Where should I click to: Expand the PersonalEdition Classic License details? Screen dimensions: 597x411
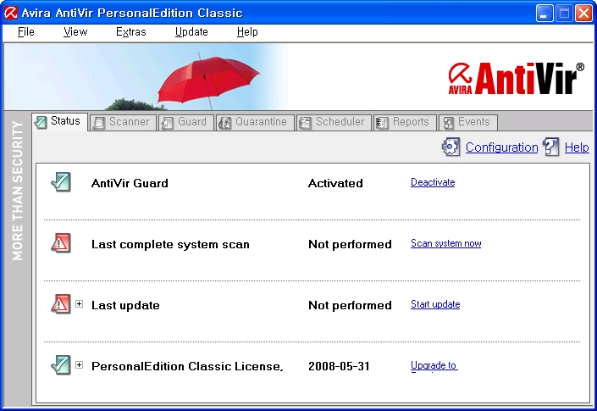point(80,365)
